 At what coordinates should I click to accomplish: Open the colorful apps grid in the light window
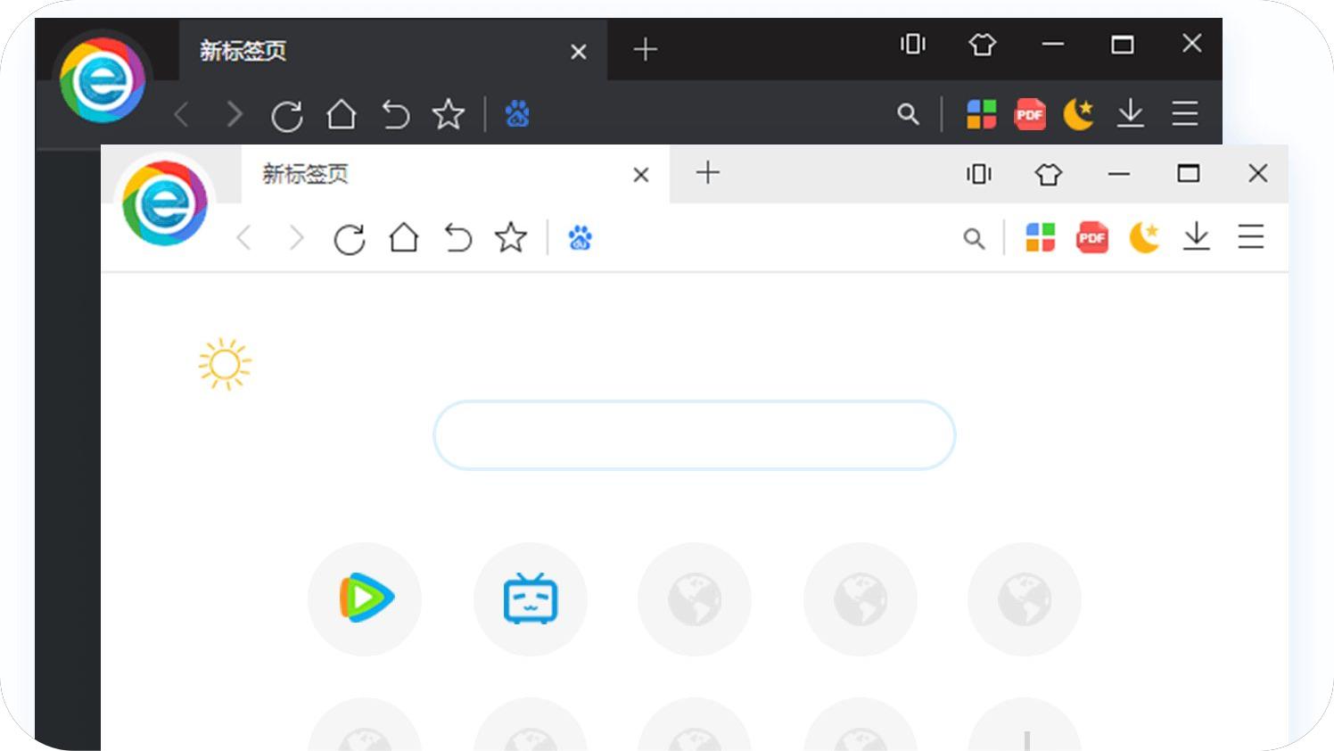(1041, 237)
